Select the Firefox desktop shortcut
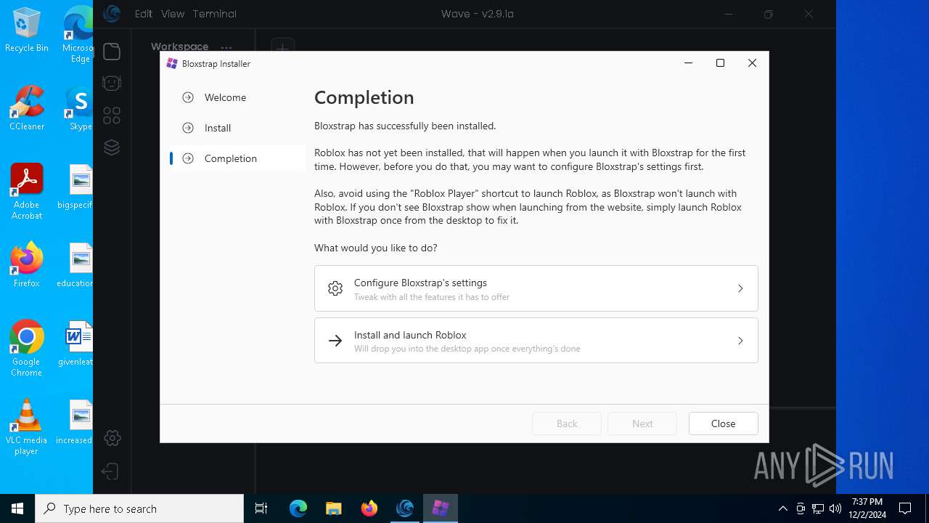929x523 pixels. [27, 265]
